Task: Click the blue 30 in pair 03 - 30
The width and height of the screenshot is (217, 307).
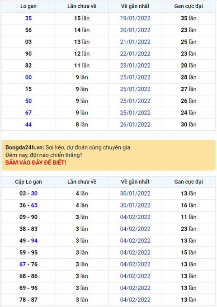Action: pos(34,194)
